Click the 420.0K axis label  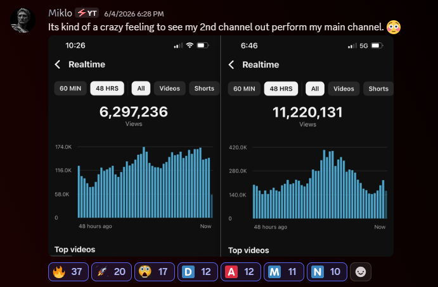pyautogui.click(x=238, y=147)
